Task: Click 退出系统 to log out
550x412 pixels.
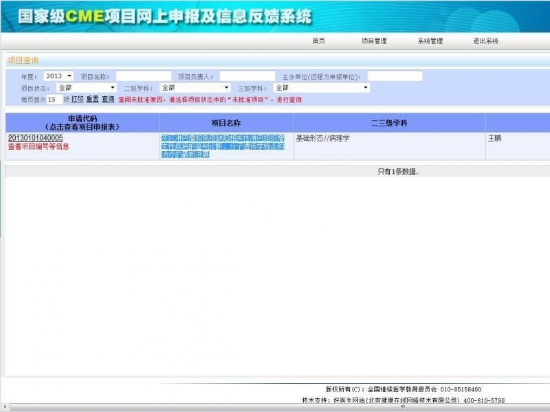Action: click(x=485, y=41)
